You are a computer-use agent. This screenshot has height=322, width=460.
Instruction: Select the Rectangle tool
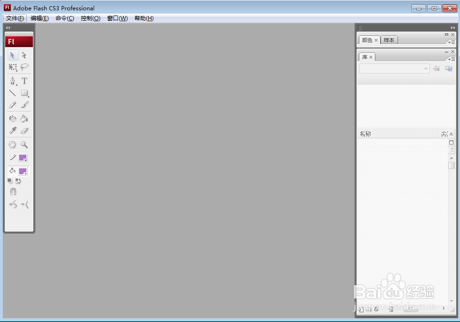[24, 93]
